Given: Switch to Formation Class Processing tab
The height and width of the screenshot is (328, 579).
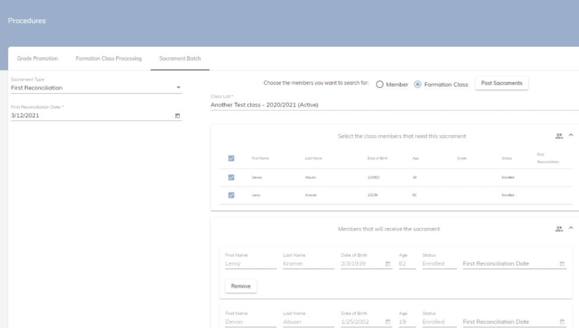Looking at the screenshot, I should [x=109, y=59].
